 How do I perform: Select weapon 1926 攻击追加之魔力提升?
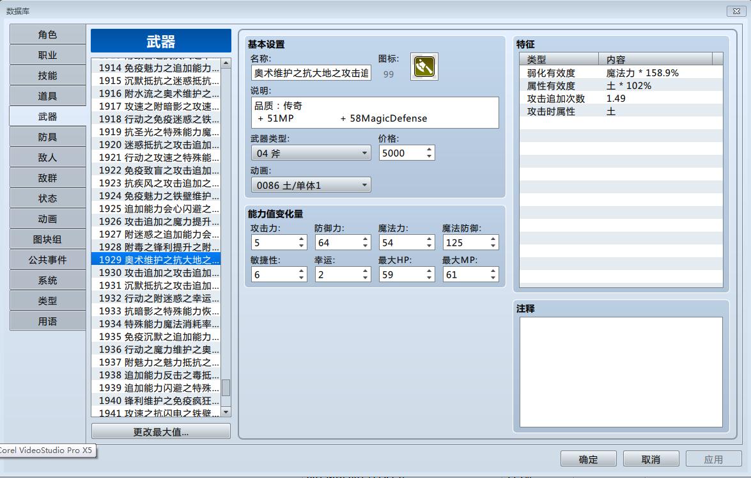tap(156, 221)
